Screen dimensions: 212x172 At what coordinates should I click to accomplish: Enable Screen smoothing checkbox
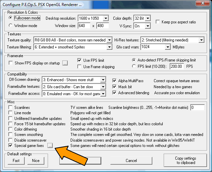(x=10, y=135)
